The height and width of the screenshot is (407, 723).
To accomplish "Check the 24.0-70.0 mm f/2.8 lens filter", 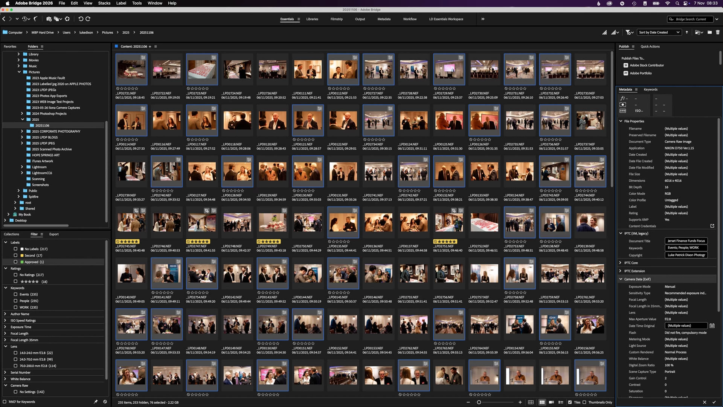I will (x=15, y=359).
